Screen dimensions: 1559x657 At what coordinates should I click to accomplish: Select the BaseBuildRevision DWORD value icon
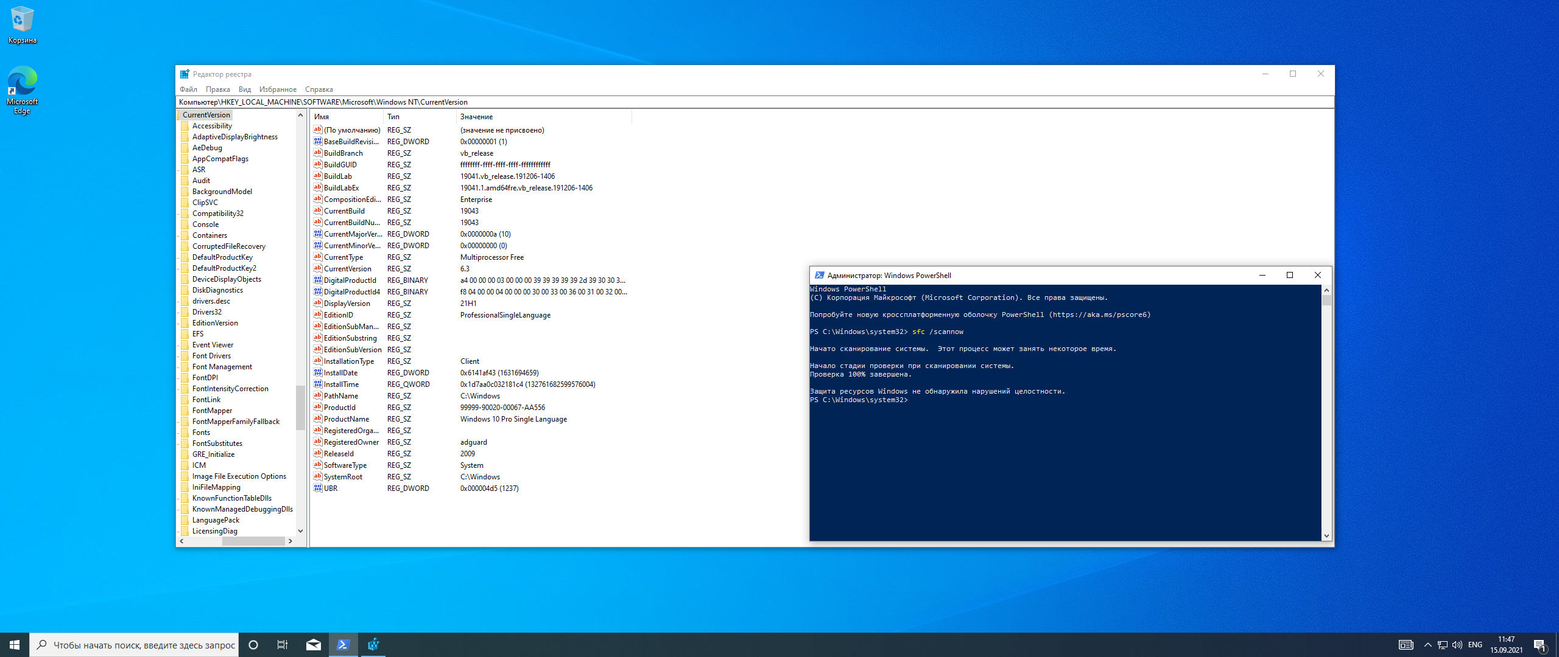click(x=318, y=141)
